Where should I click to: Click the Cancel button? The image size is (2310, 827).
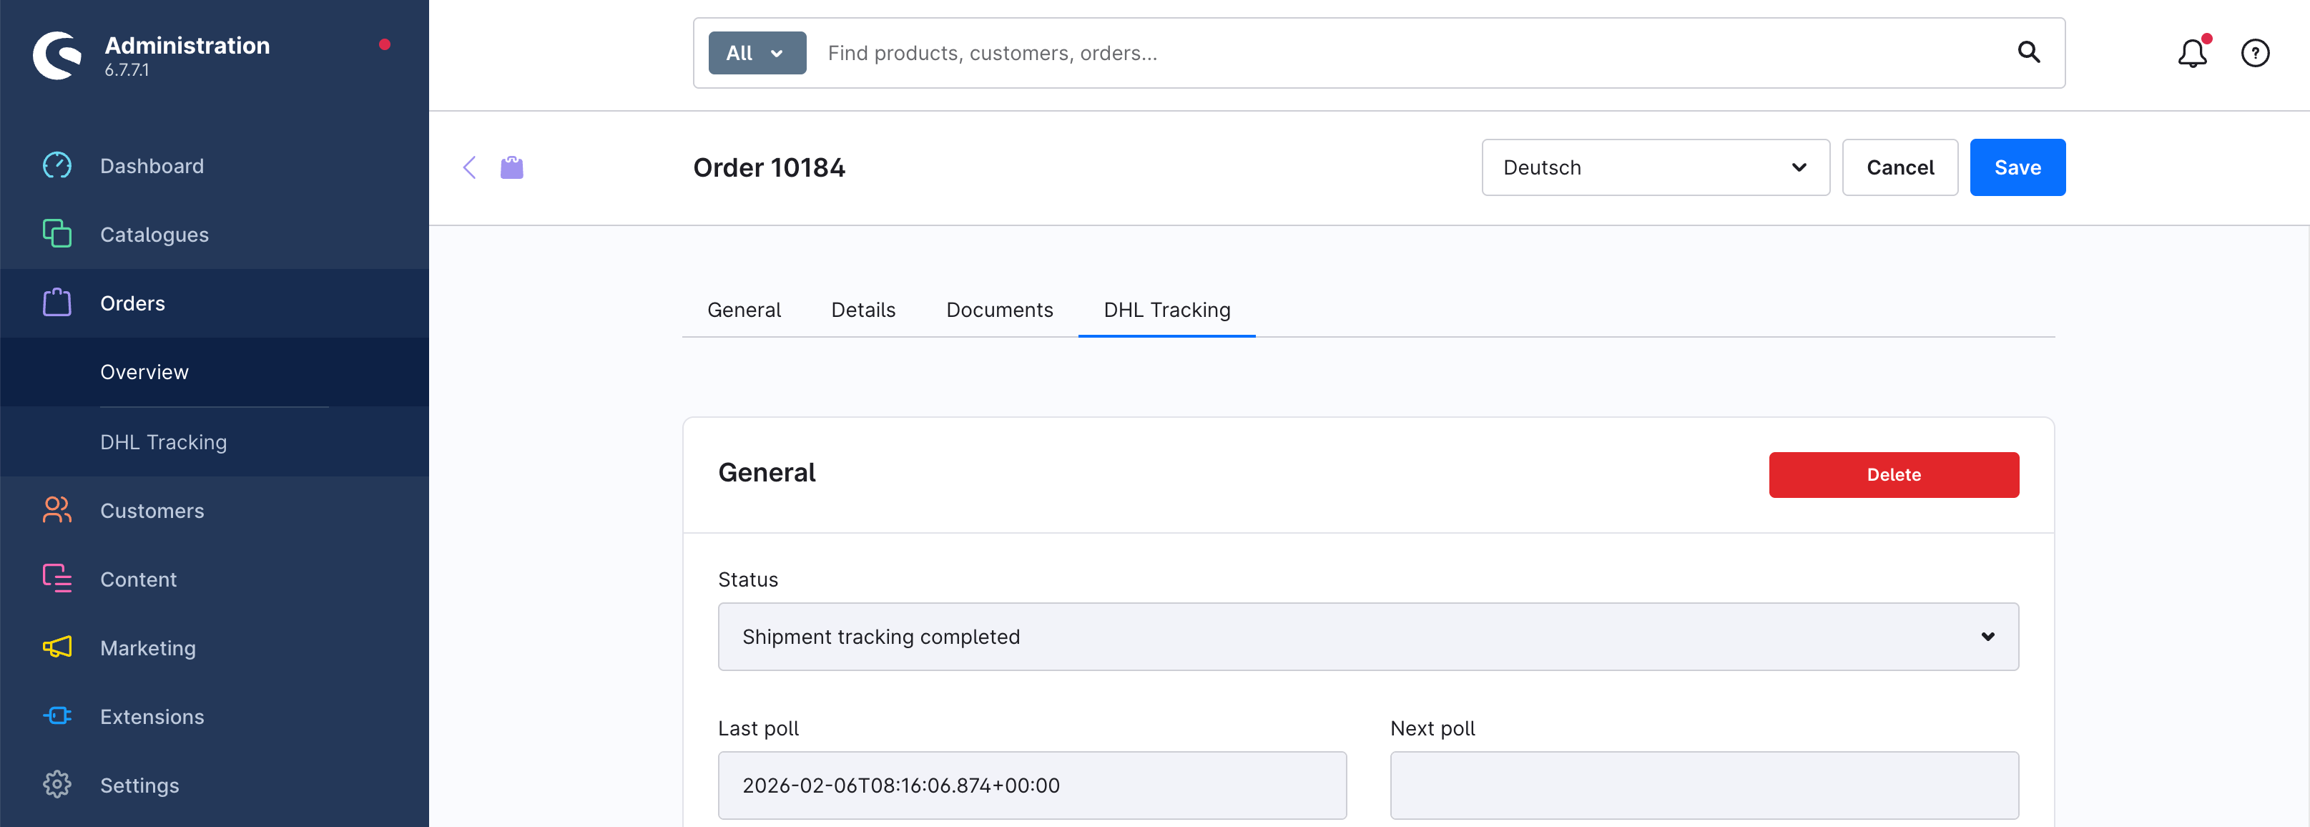coord(1900,167)
